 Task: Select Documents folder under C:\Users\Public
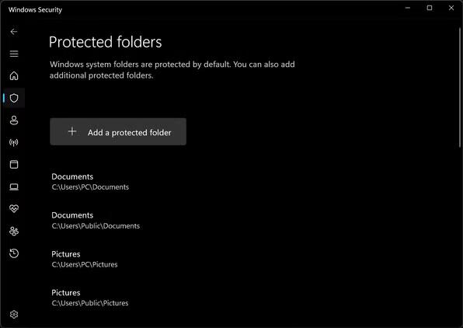(96, 221)
